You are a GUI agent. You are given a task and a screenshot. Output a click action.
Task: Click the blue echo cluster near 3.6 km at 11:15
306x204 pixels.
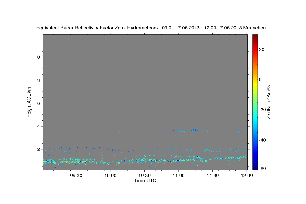pos(195,130)
